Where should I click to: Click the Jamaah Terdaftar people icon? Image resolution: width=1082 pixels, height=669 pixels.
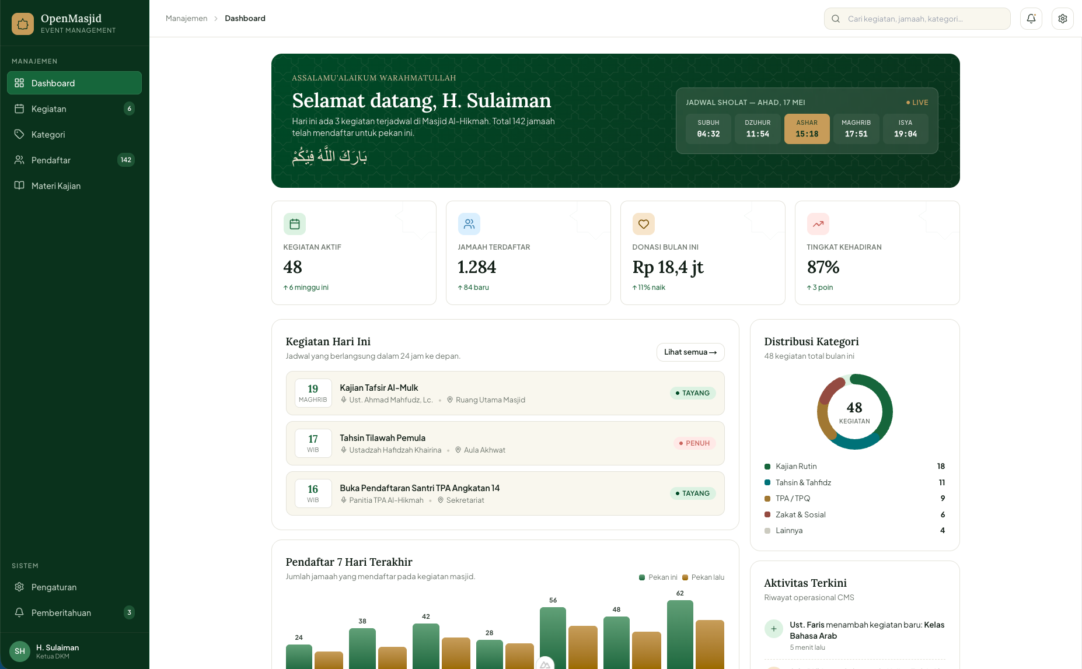(469, 224)
